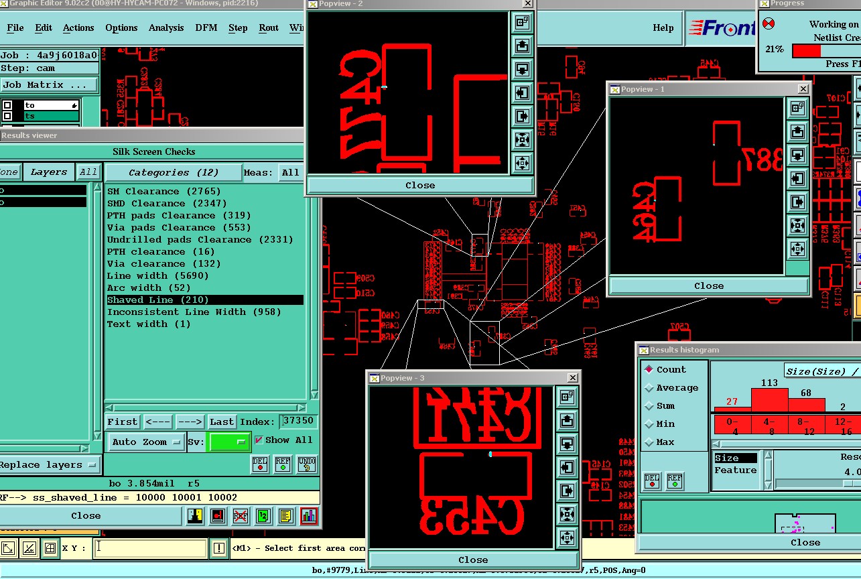Pan right in Popview 3
The width and height of the screenshot is (861, 579).
pyautogui.click(x=567, y=491)
